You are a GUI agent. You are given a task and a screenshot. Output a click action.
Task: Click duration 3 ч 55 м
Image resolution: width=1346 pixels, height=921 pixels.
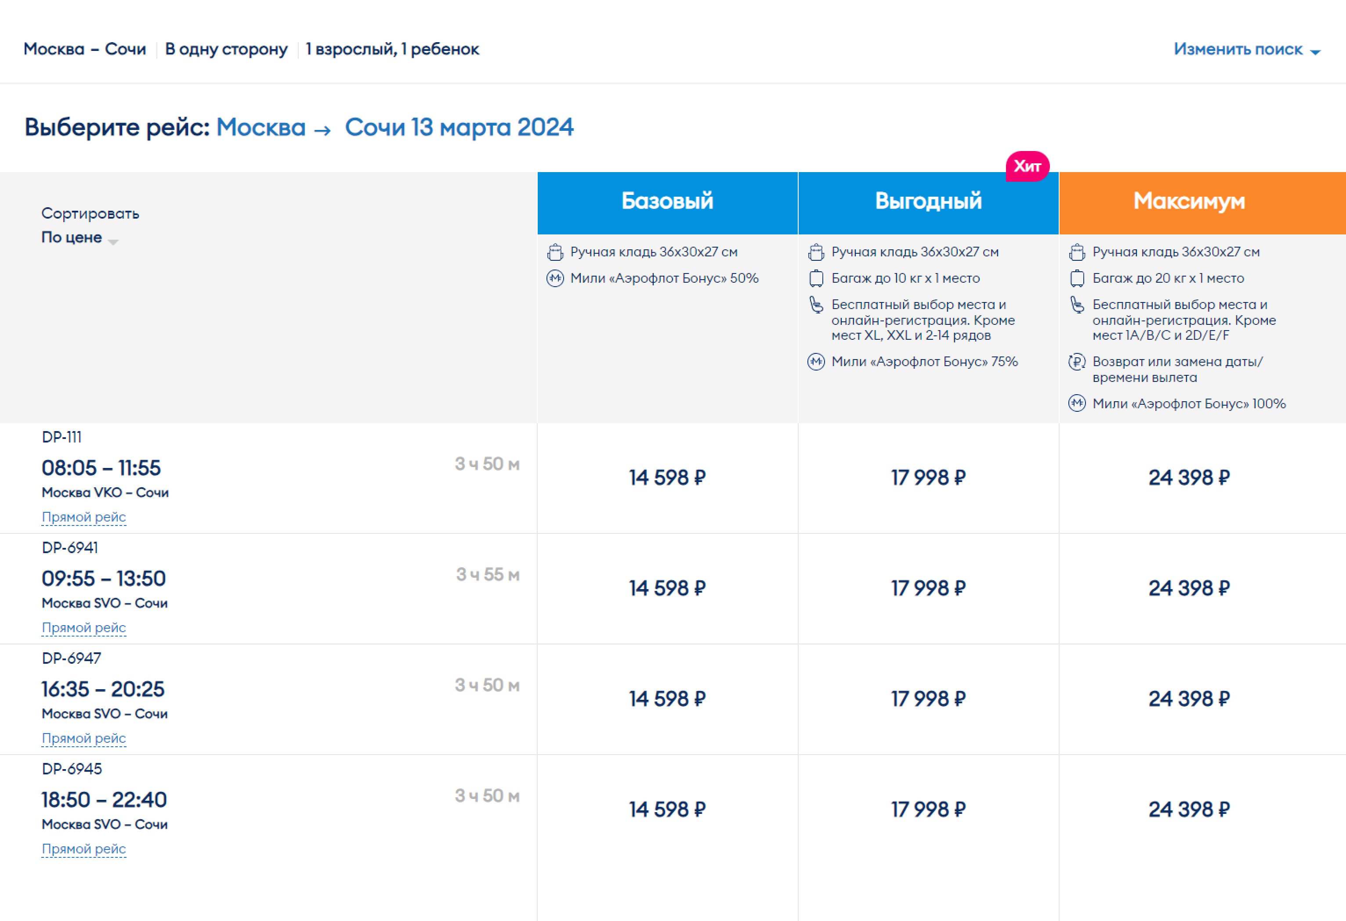coord(488,574)
